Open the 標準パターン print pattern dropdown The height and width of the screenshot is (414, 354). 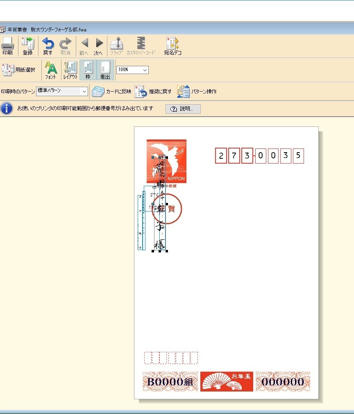[62, 91]
